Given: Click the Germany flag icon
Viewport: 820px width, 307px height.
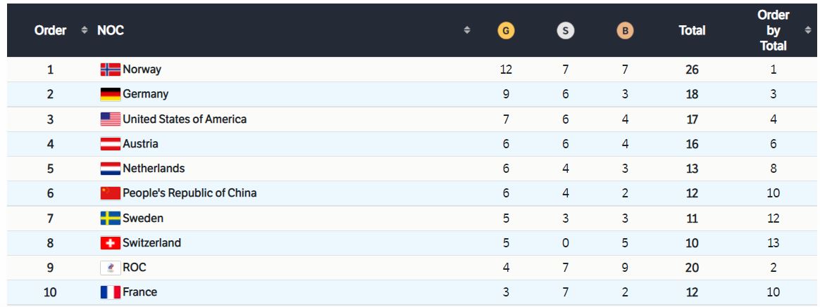Looking at the screenshot, I should [x=111, y=94].
